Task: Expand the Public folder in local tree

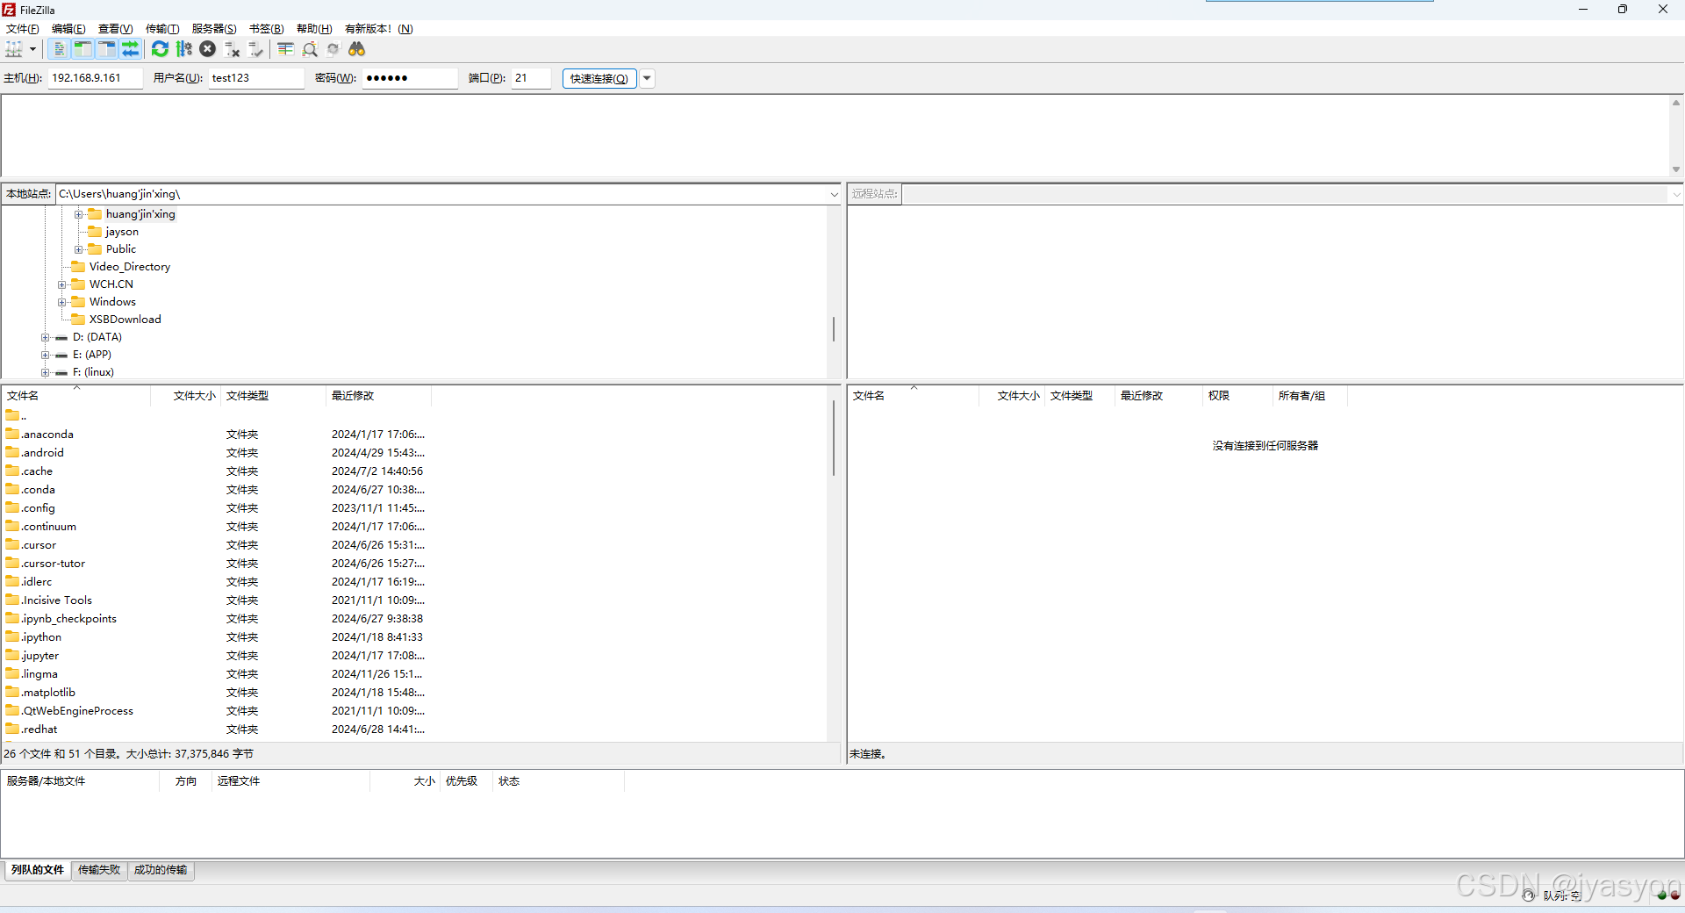Action: pos(80,249)
